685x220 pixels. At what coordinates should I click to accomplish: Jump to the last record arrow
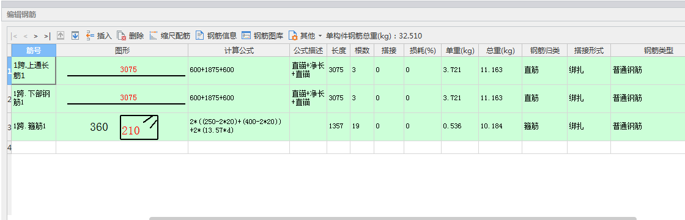point(46,36)
